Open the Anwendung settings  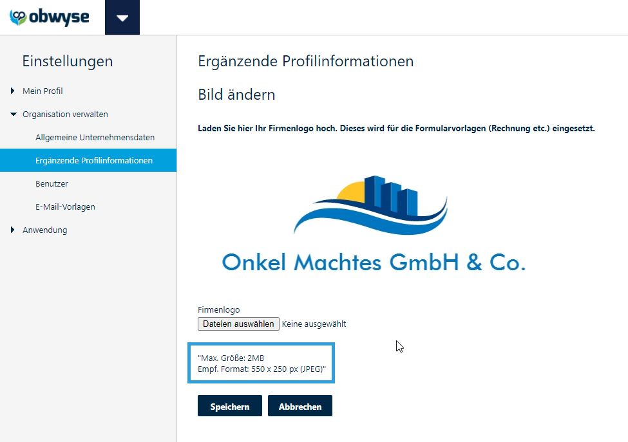coord(45,230)
